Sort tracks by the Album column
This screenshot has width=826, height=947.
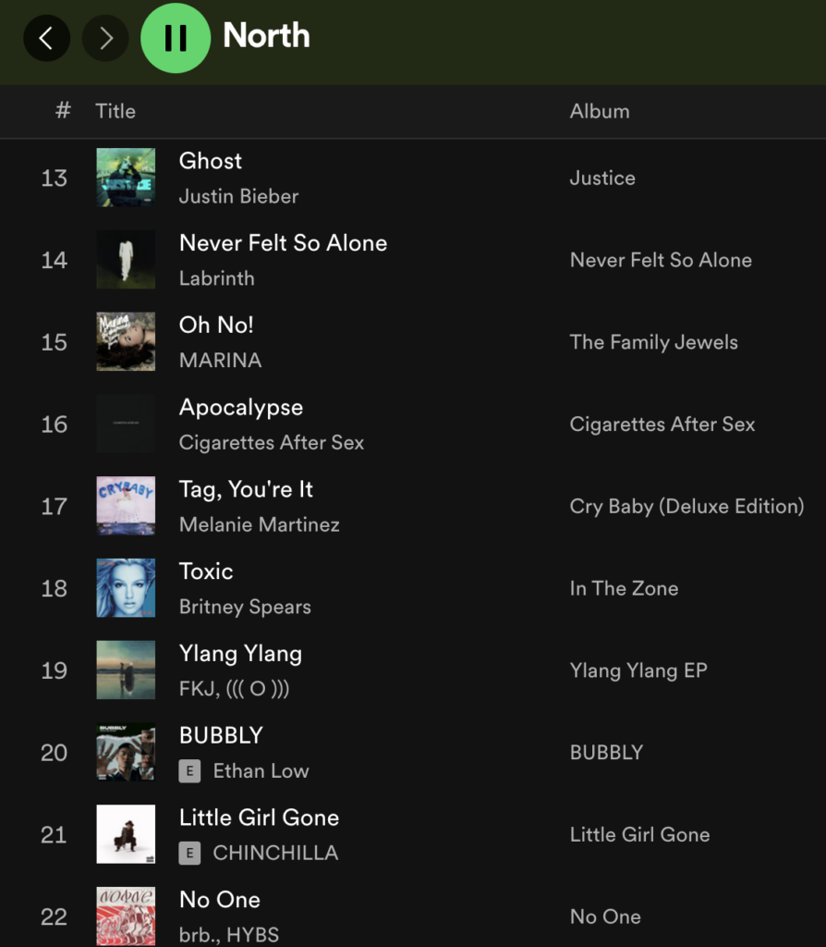[x=599, y=111]
